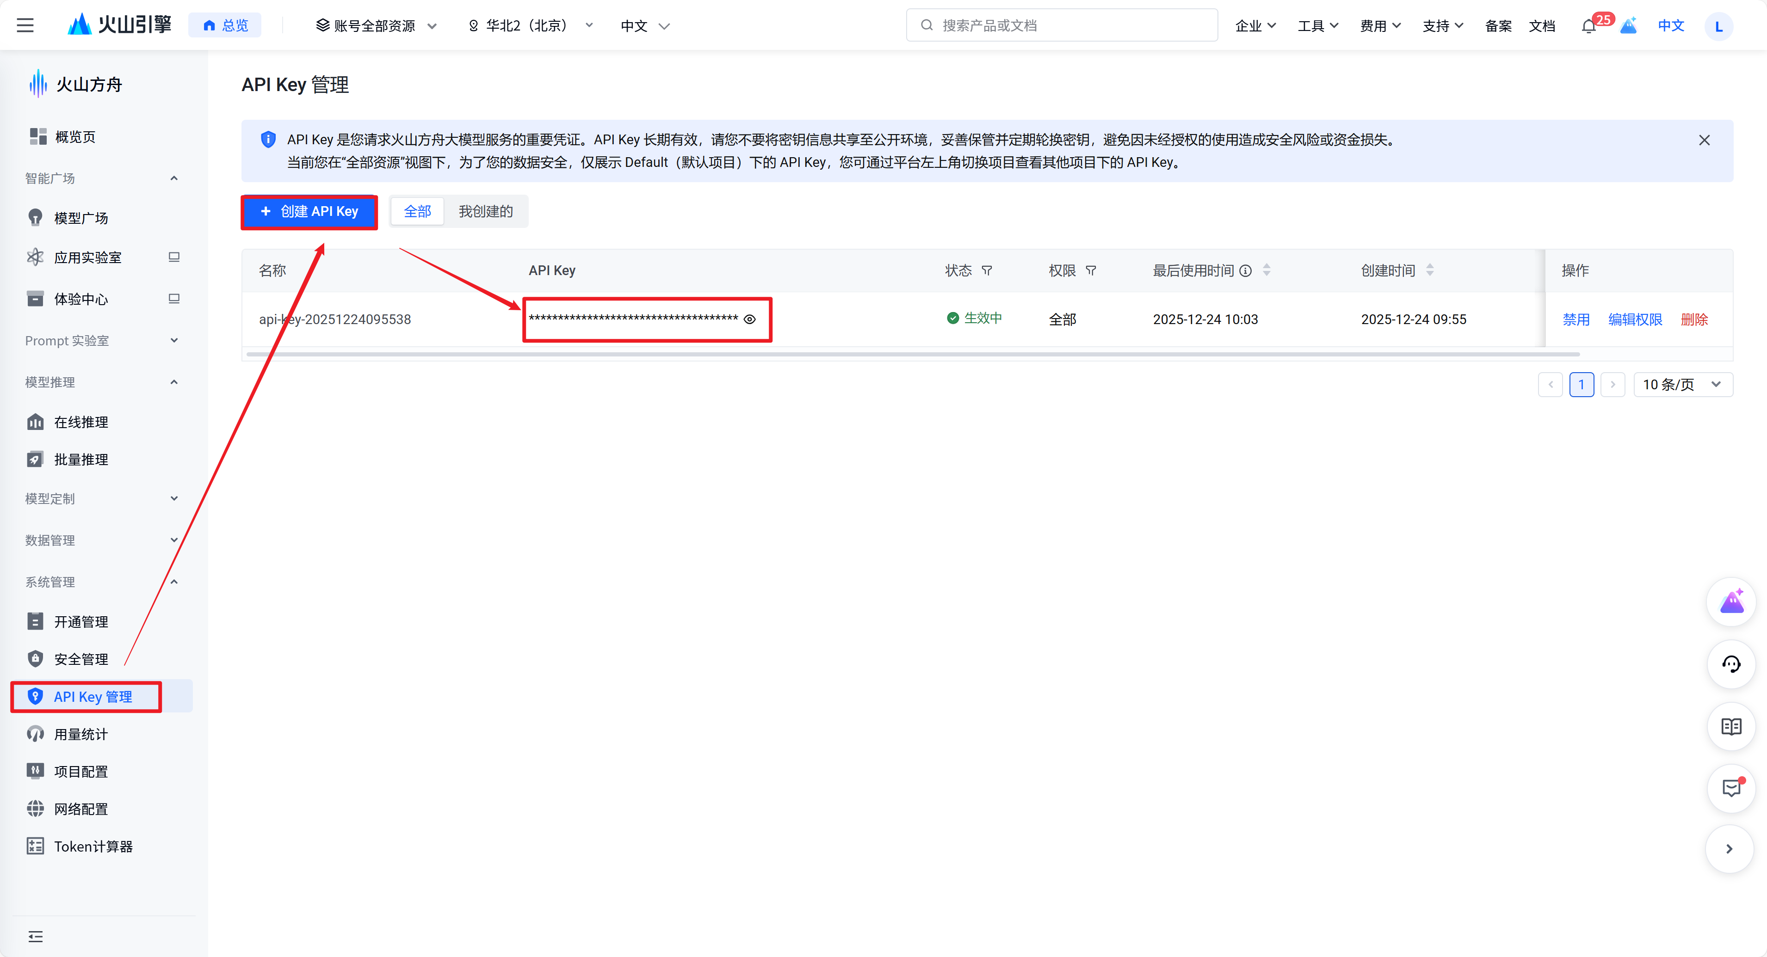Click the 搜索产品或文档 search field
The height and width of the screenshot is (957, 1767).
[x=1062, y=25]
